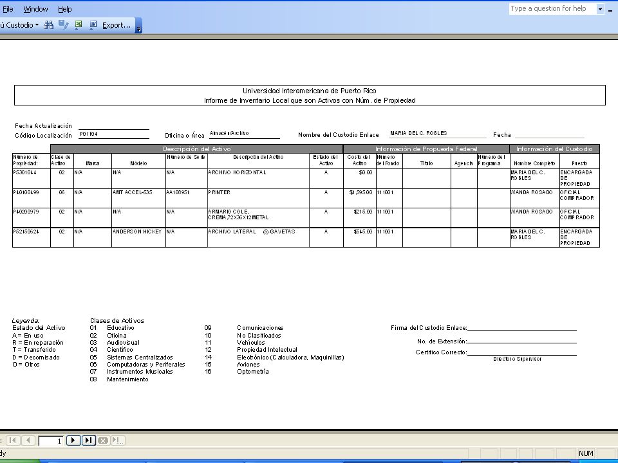Click the page number box
The image size is (618, 463).
(x=51, y=440)
